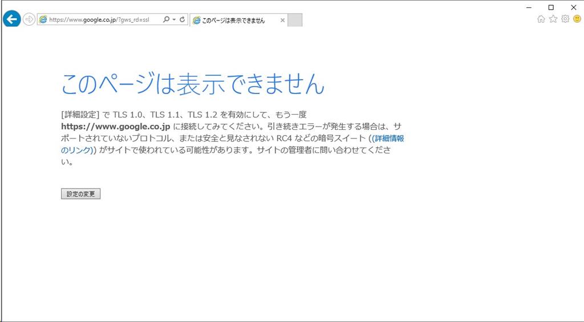Minimize the browser window

(529, 7)
